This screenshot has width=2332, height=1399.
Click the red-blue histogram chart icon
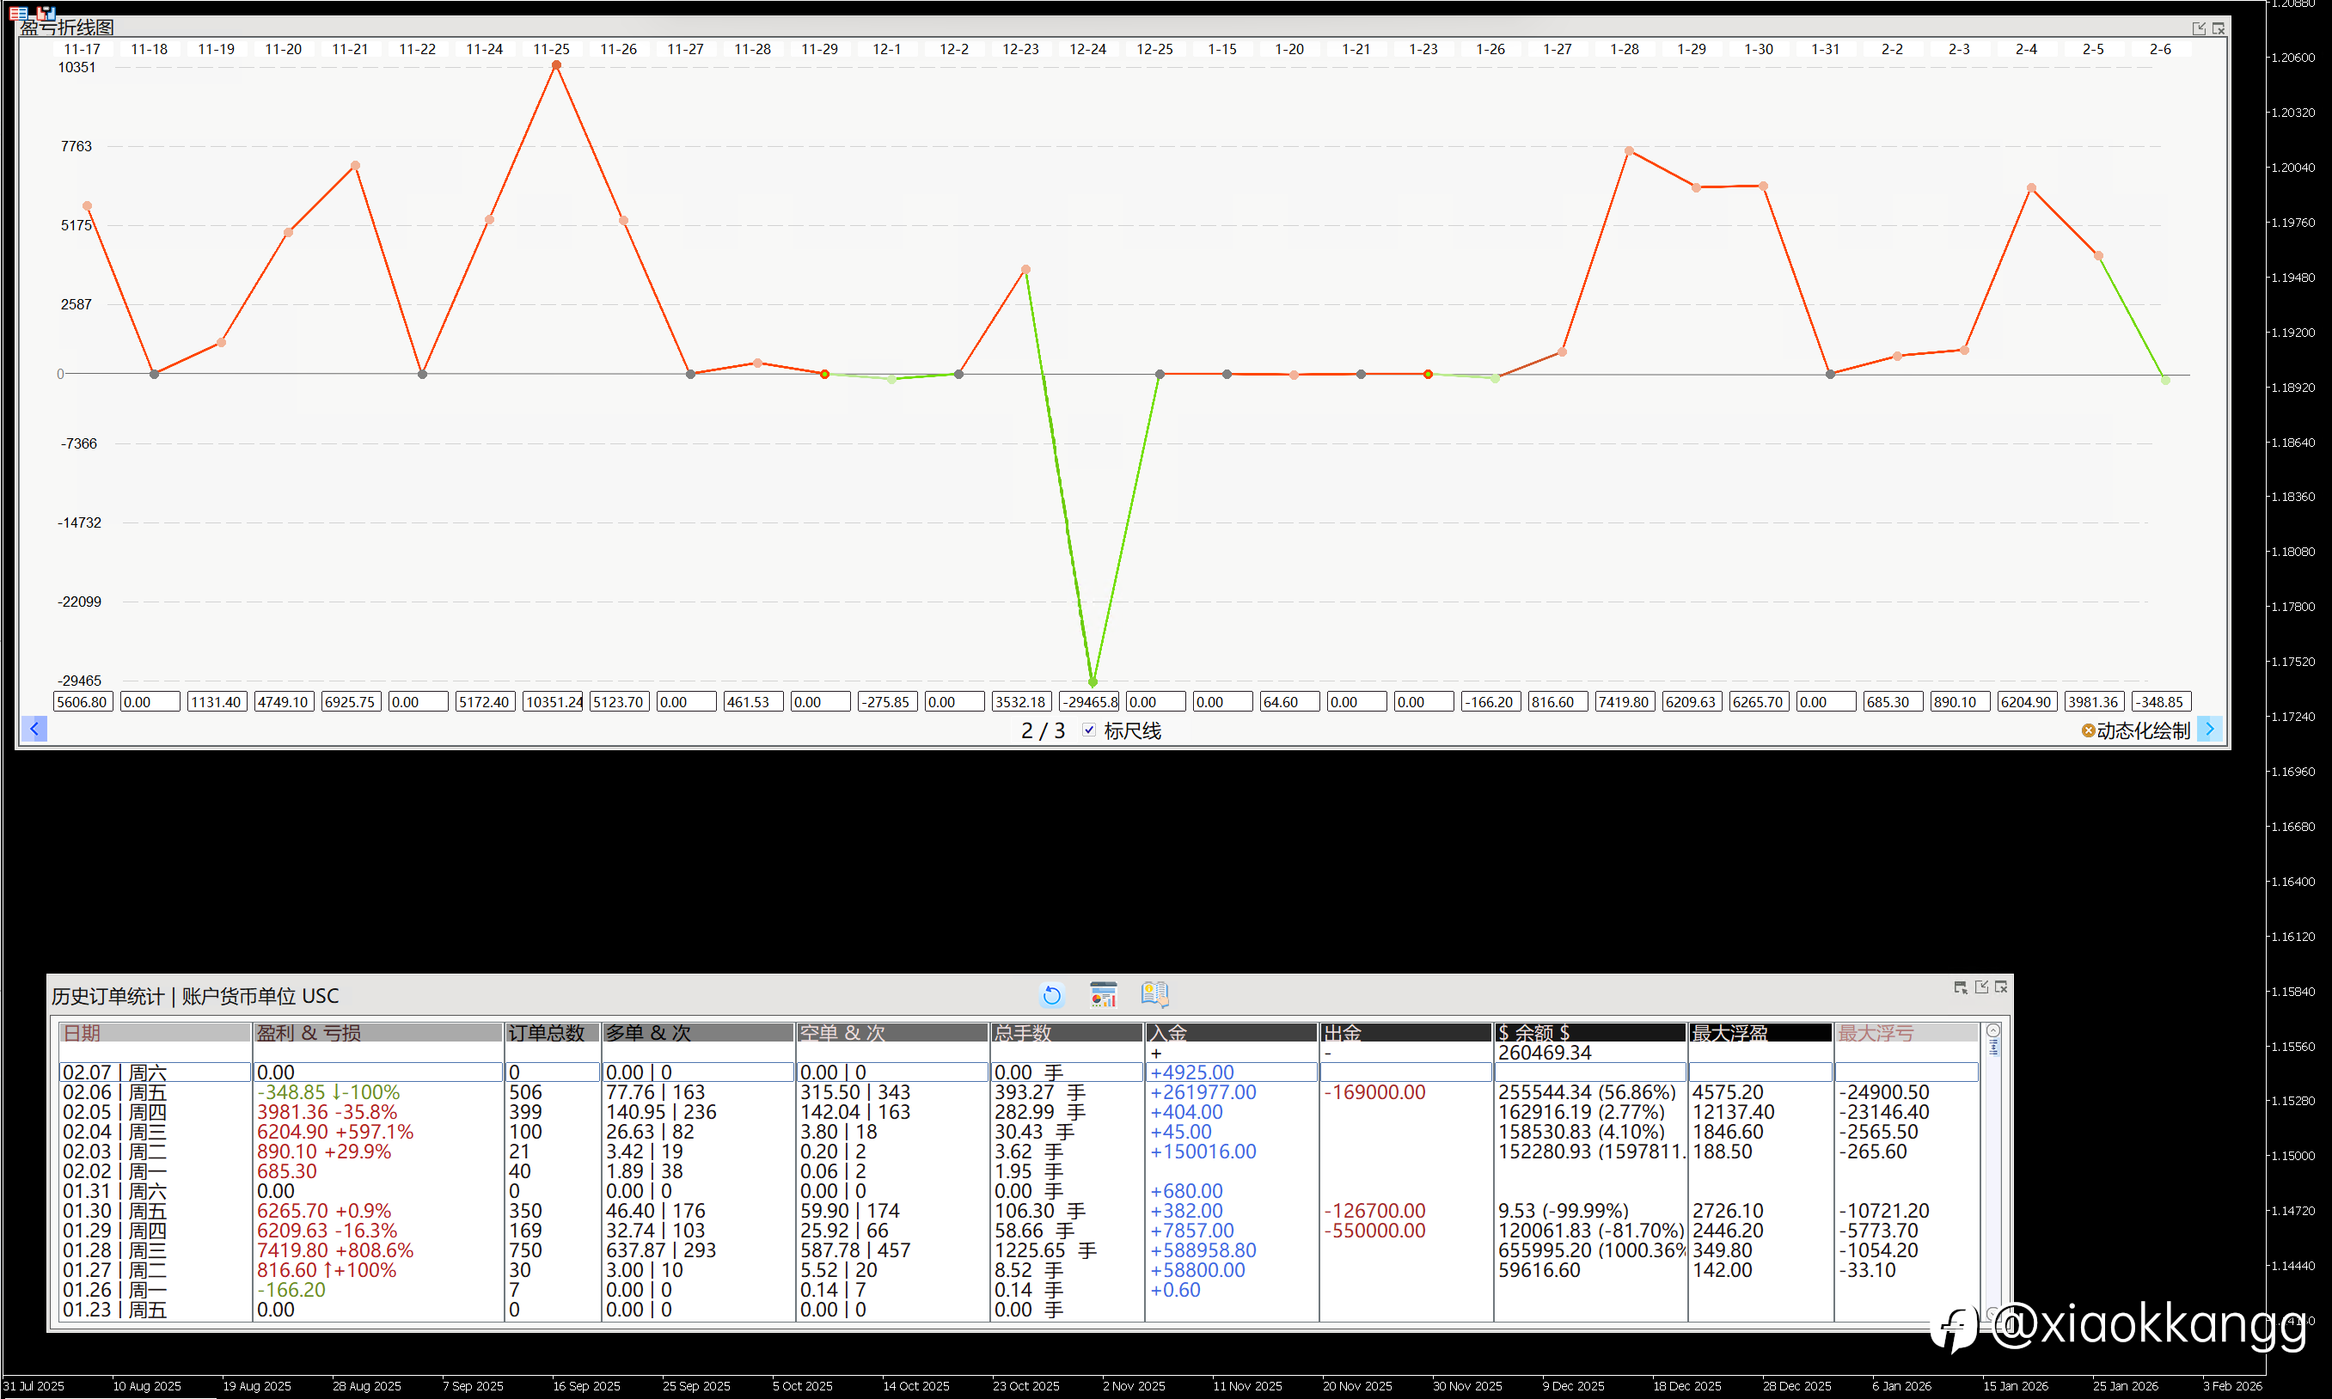46,12
